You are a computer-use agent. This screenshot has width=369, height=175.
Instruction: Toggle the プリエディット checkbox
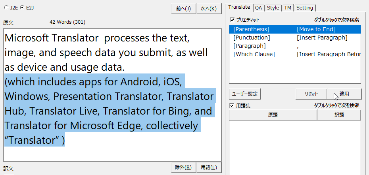[x=233, y=20]
